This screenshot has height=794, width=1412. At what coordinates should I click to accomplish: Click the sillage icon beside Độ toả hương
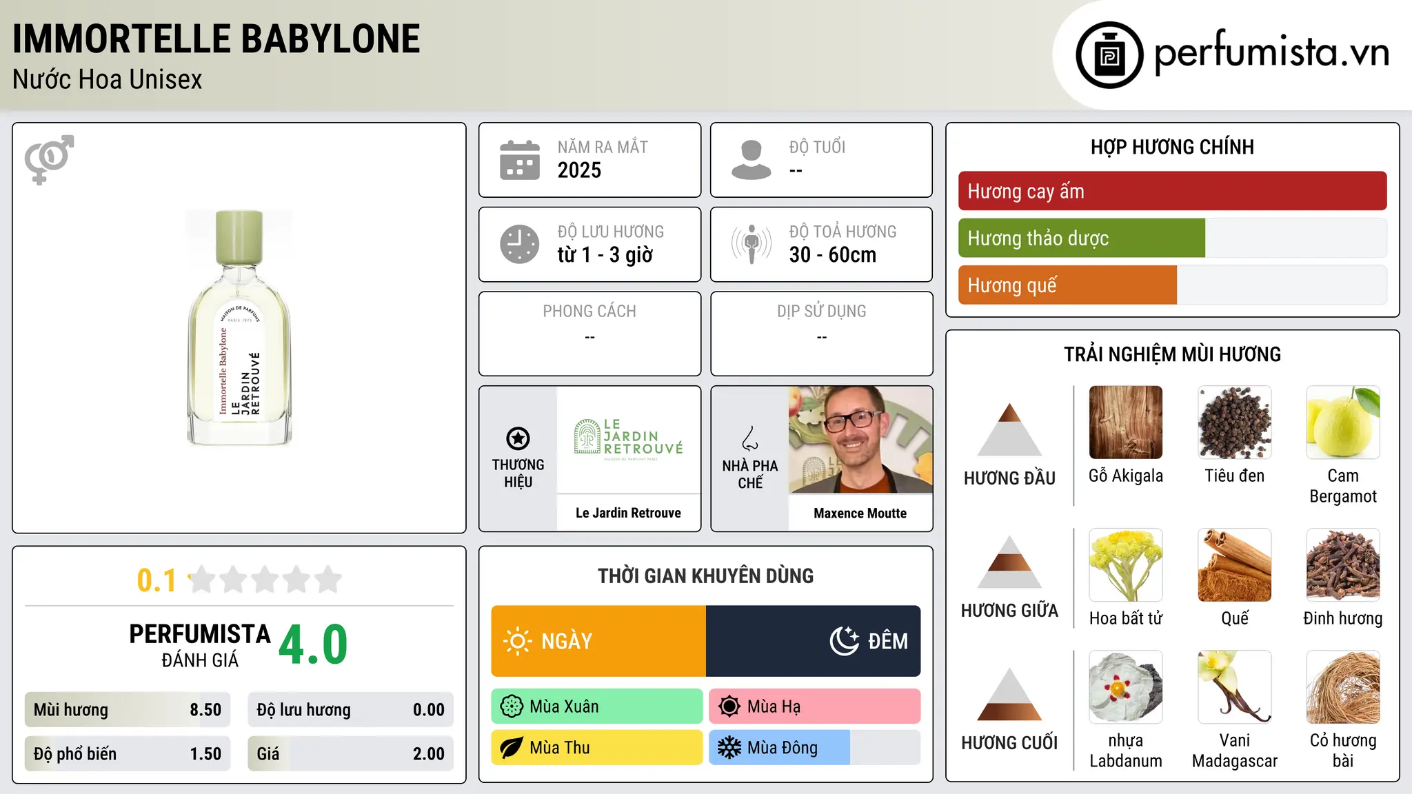point(752,244)
